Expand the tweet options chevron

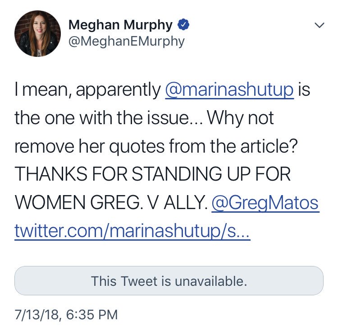coord(319,26)
